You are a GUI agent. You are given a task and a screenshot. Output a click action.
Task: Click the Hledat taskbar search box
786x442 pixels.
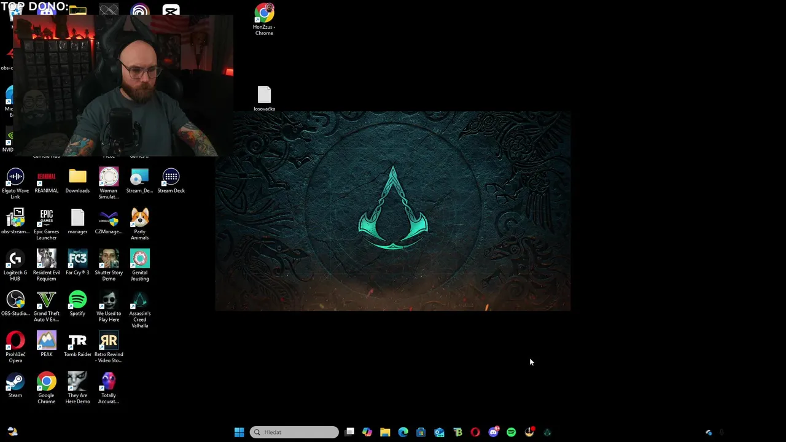coord(294,432)
